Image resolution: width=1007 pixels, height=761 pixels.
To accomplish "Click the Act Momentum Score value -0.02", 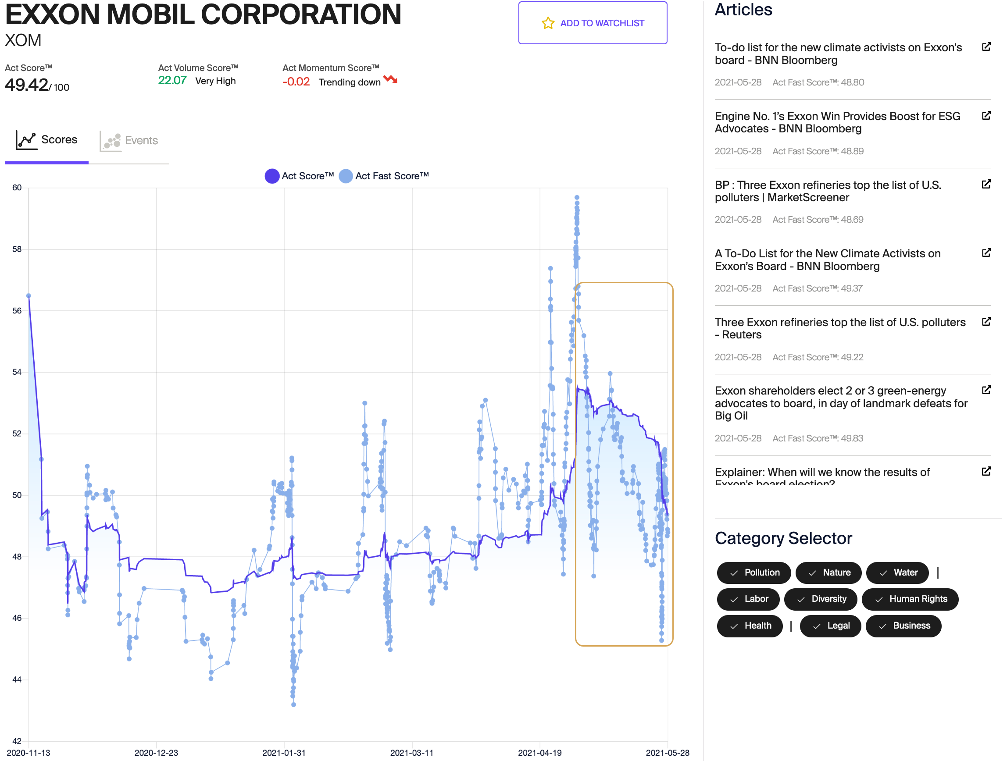I will tap(296, 82).
